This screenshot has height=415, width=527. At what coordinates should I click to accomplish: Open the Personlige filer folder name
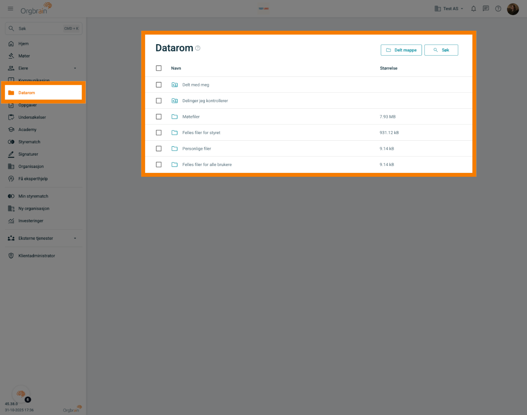(197, 149)
